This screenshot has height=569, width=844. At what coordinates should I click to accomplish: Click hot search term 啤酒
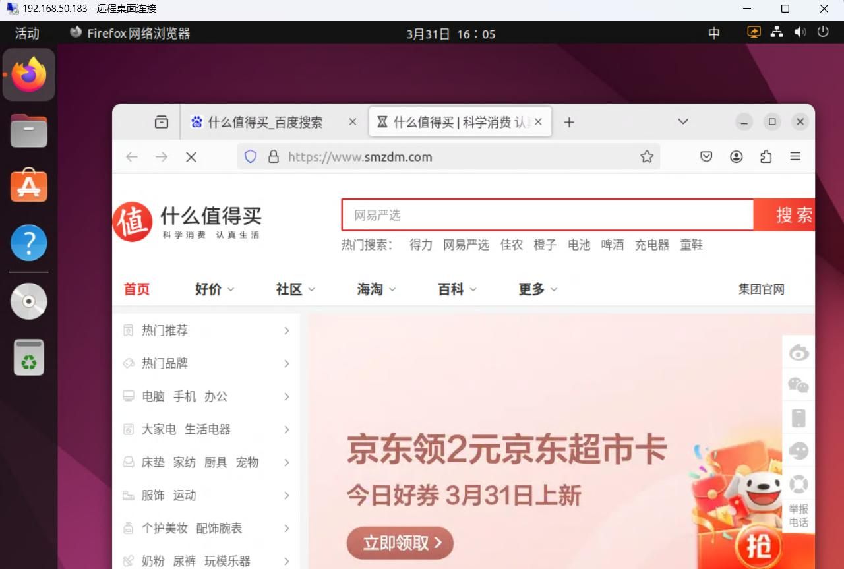tap(613, 245)
